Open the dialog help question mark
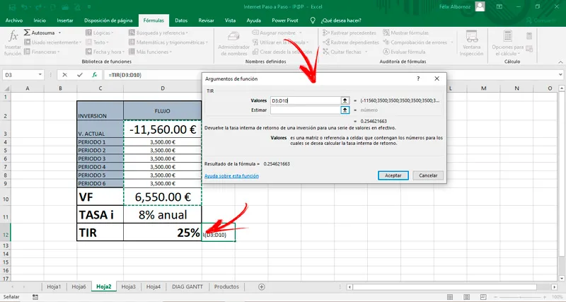The height and width of the screenshot is (302, 566). click(418, 79)
